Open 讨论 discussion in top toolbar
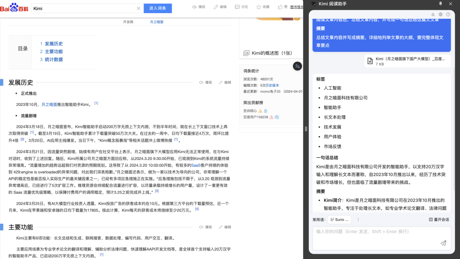Viewport: 460px width, 259px height. point(237,7)
